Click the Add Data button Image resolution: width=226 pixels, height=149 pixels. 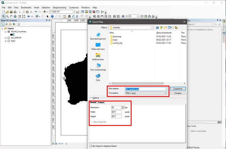click(x=45, y=12)
